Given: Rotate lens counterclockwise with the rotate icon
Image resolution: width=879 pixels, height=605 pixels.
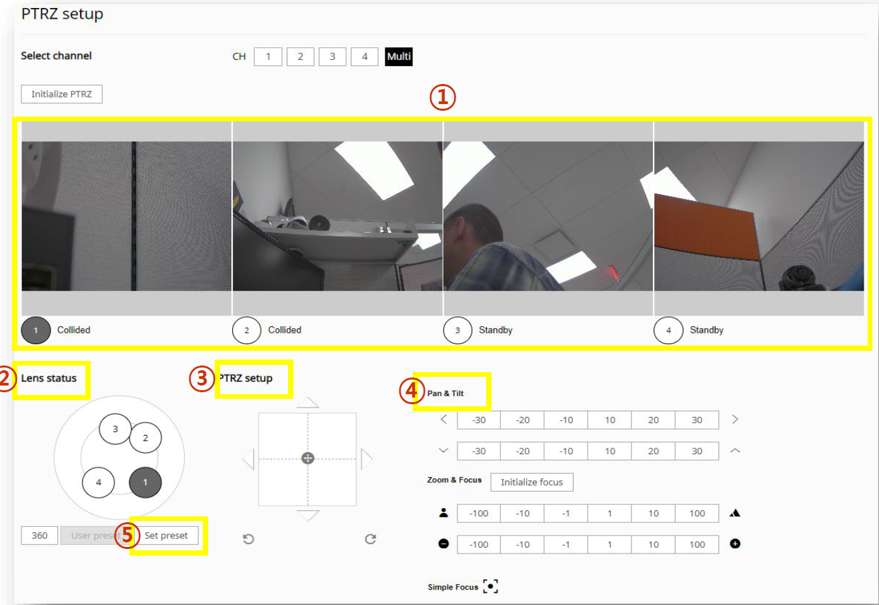Looking at the screenshot, I should pyautogui.click(x=248, y=539).
